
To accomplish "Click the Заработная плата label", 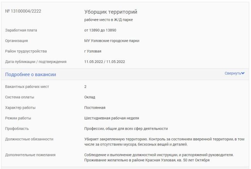I will (x=21, y=30).
